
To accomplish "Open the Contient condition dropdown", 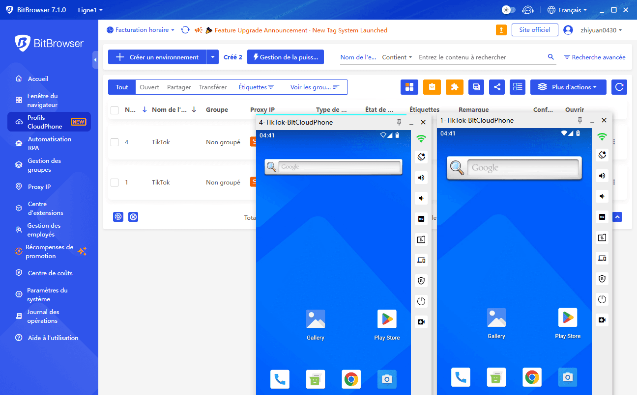I will tap(397, 57).
